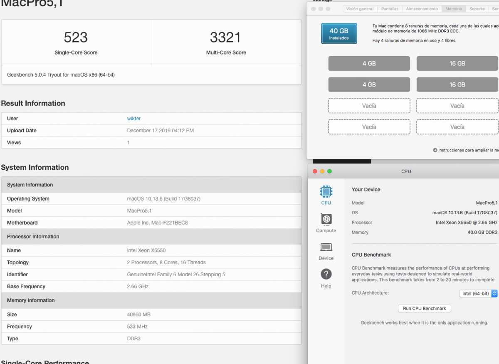Click the Type row value DDR3
Screen dimensions: 499x364
134,339
